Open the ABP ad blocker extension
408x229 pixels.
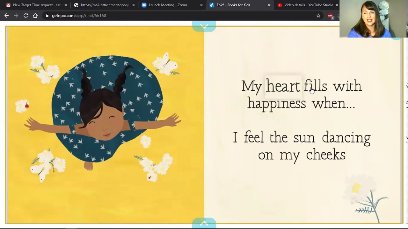pos(331,16)
